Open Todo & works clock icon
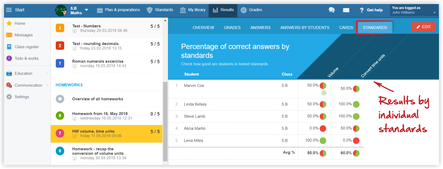 [9, 59]
